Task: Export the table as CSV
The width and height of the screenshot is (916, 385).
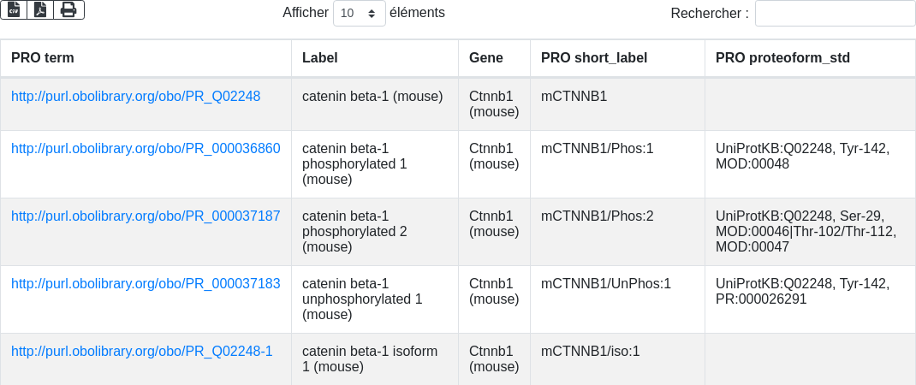Action: 14,10
